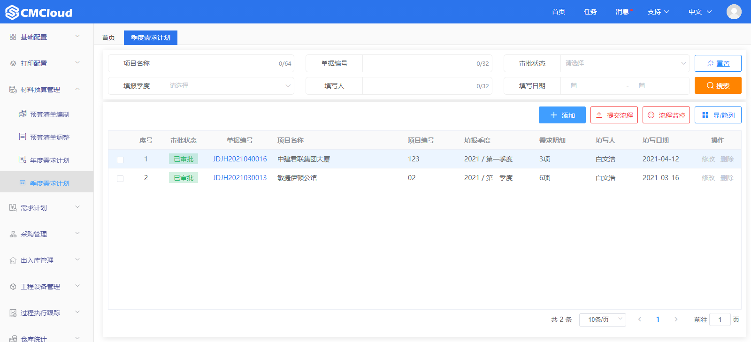
Task: Open document link JDJH2021040016
Action: pyautogui.click(x=239, y=159)
